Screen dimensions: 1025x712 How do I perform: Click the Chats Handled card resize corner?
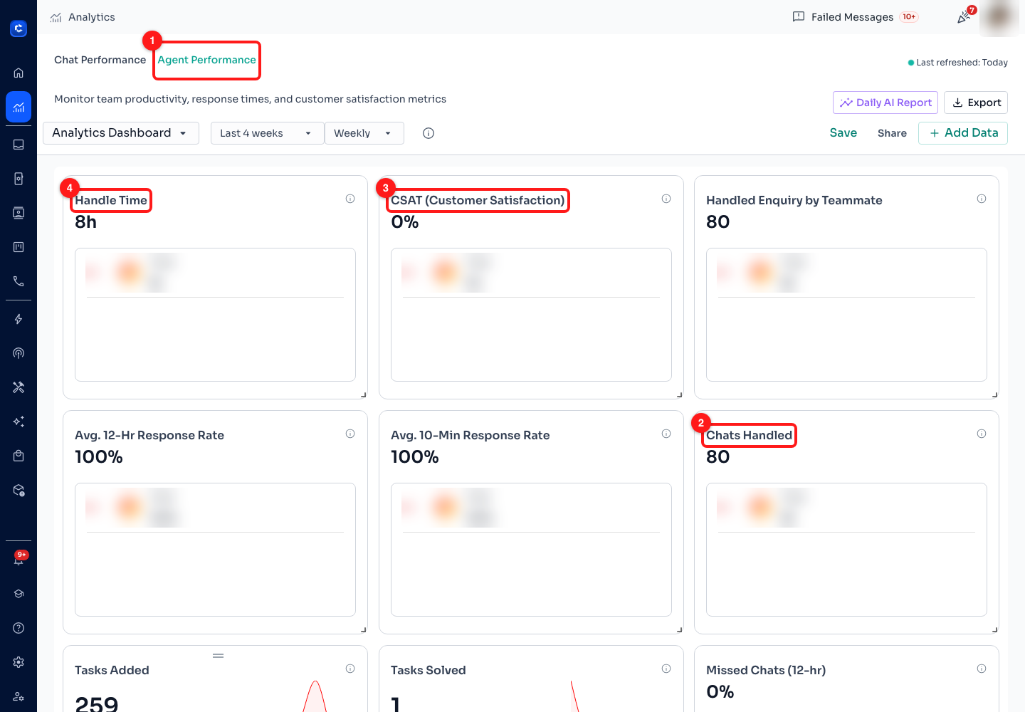tap(995, 629)
